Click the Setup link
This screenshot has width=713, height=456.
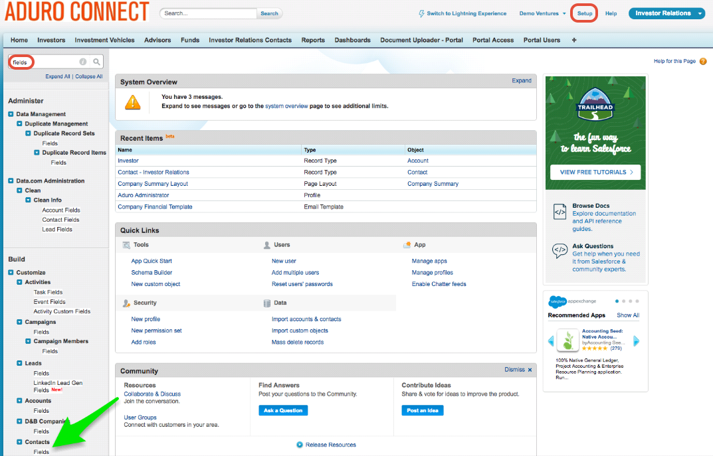585,14
